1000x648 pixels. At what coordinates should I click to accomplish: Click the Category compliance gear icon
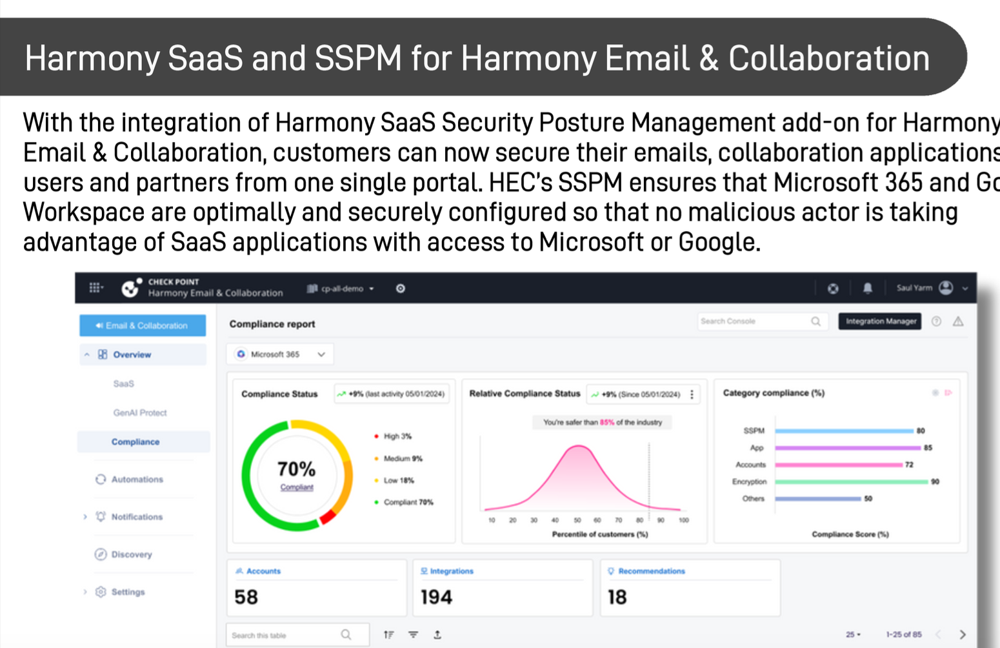pyautogui.click(x=935, y=392)
